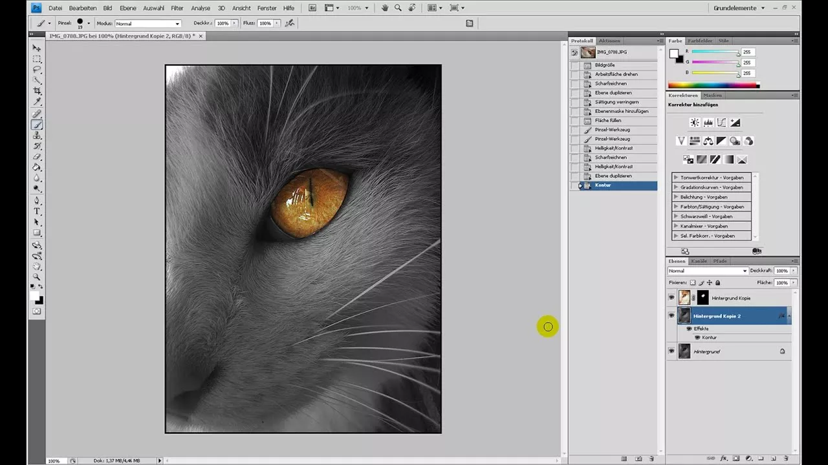Add a Brightness/Contrast adjustment in Korrekturen

[x=695, y=122]
